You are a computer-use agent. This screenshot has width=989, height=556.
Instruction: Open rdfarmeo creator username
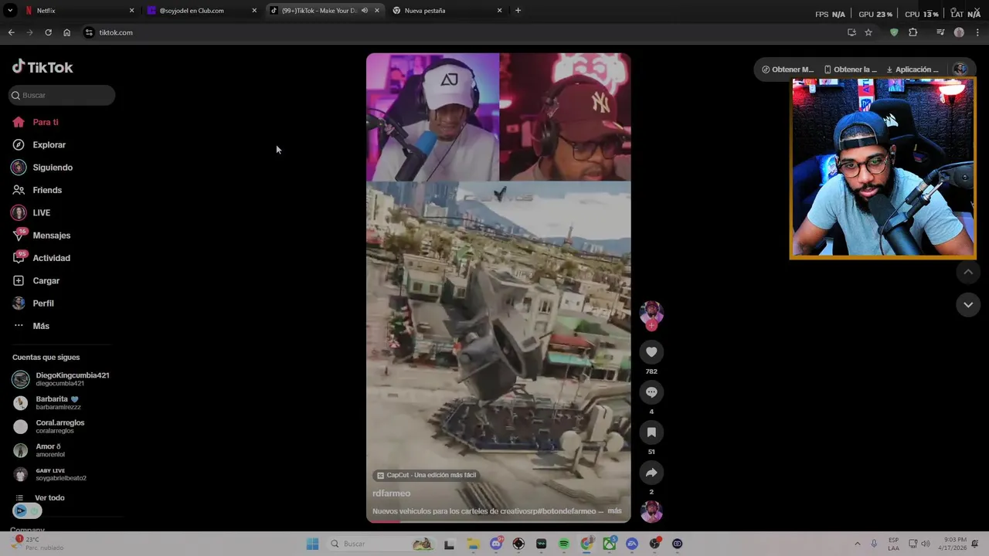pyautogui.click(x=391, y=493)
